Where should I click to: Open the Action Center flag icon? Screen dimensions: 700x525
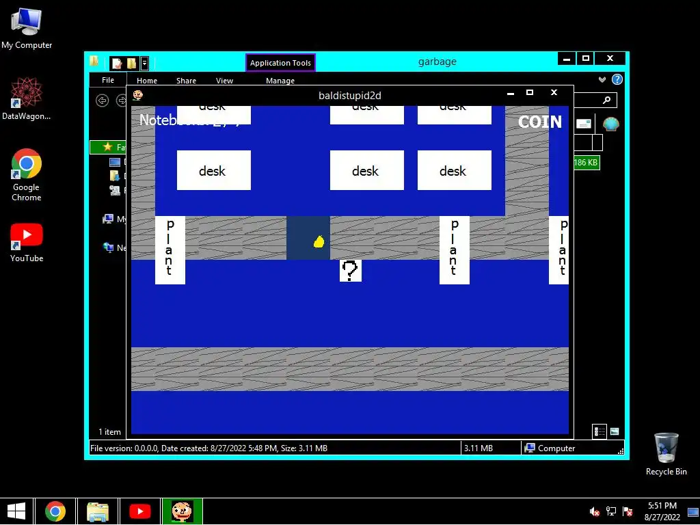[x=628, y=511]
